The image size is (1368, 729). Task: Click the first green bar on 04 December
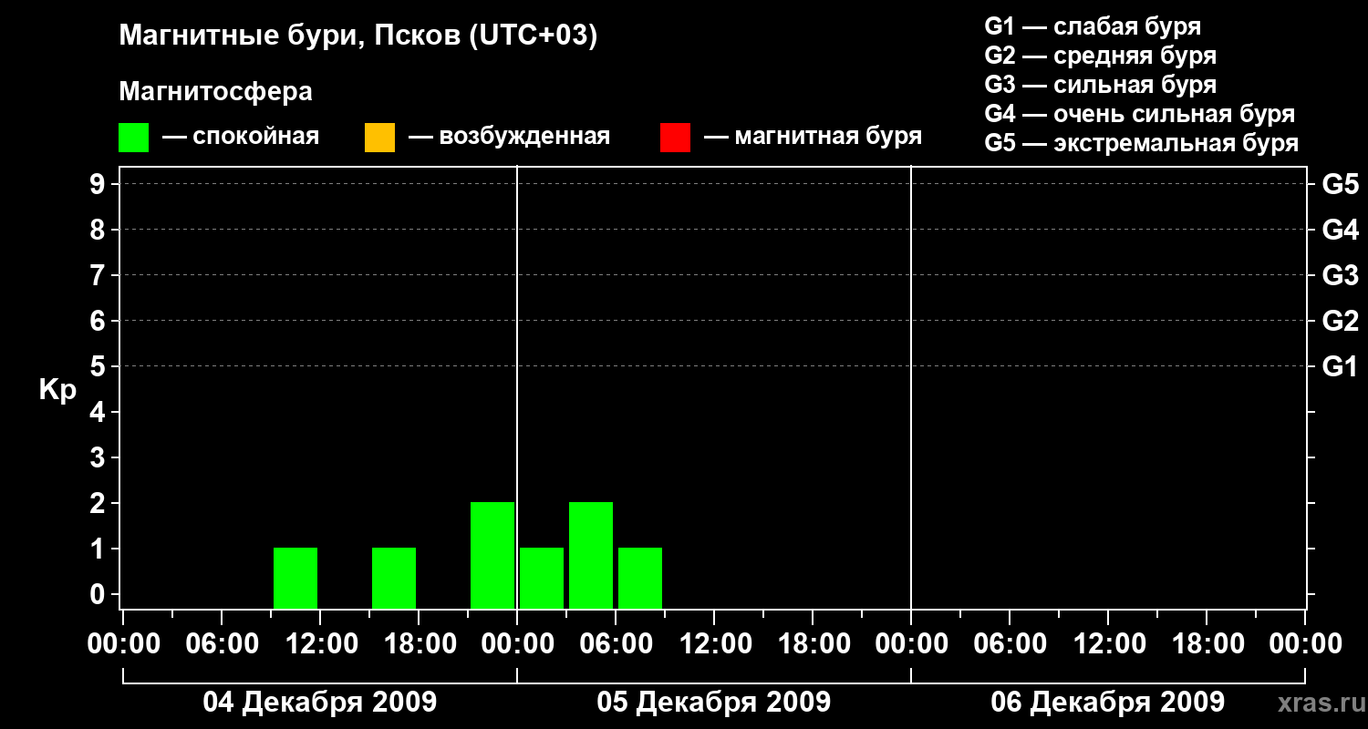coord(295,578)
